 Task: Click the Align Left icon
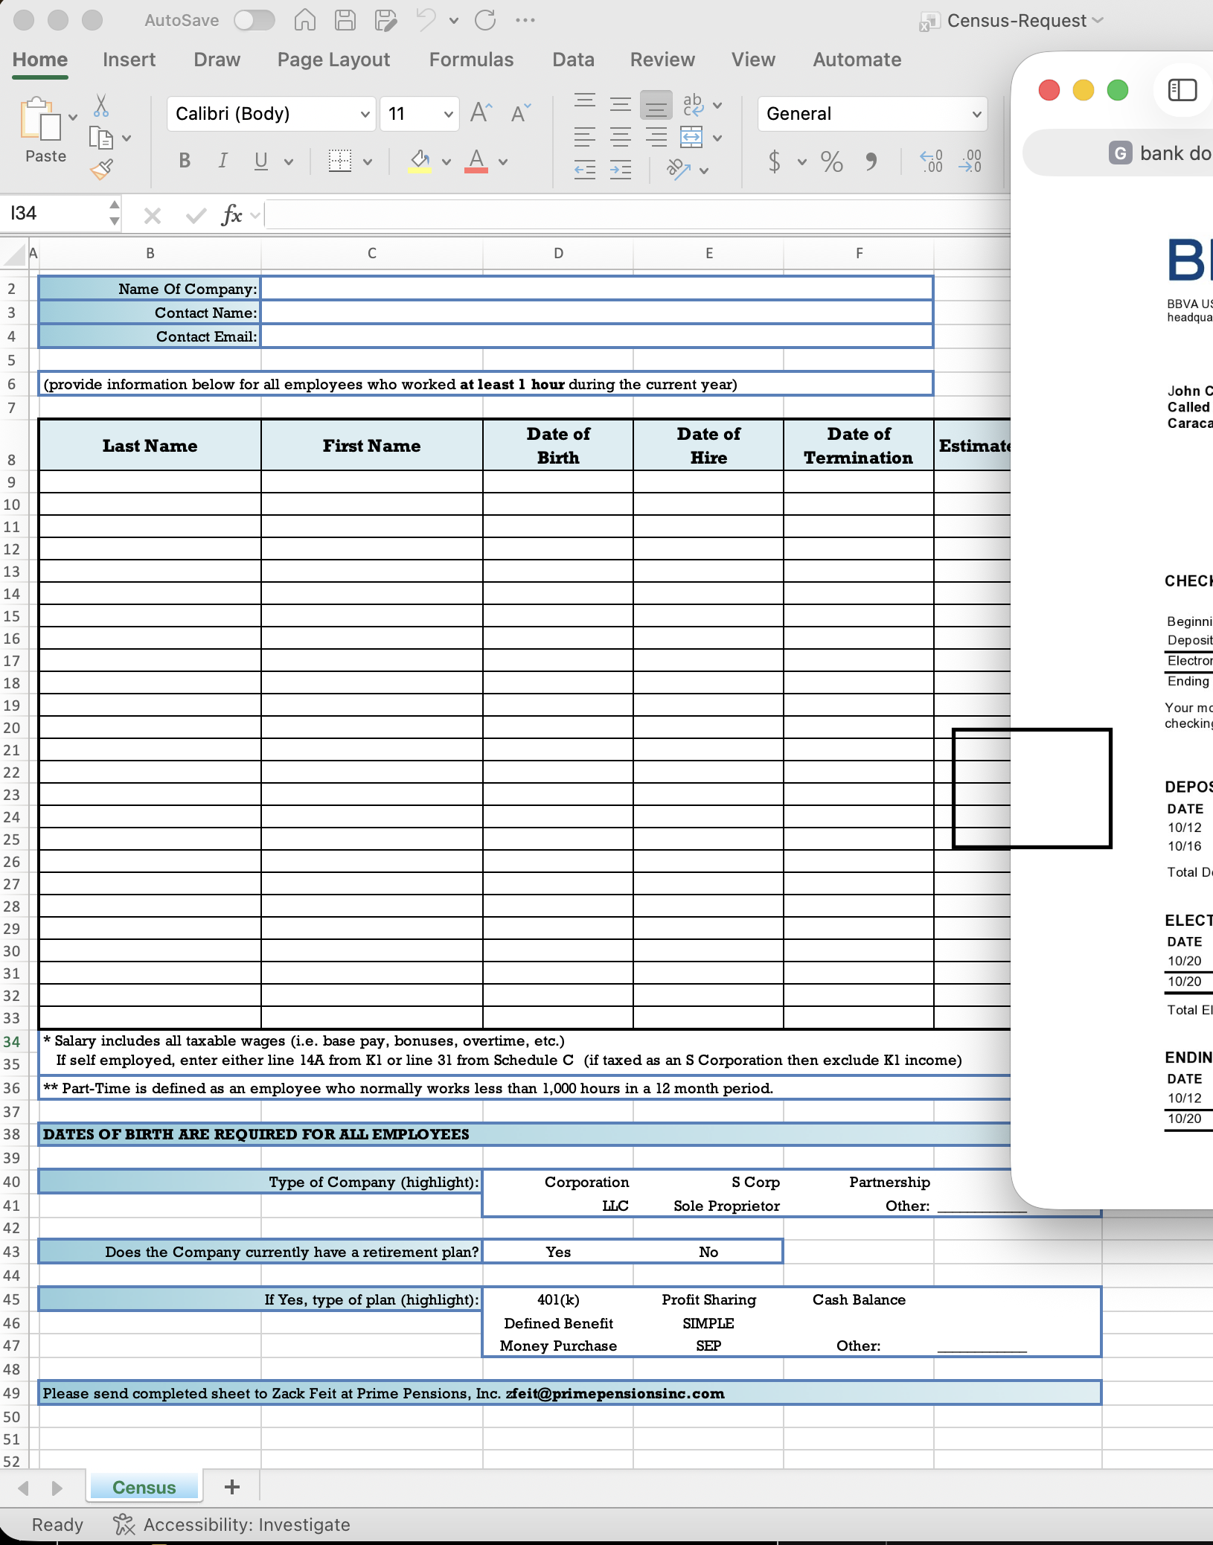click(585, 137)
